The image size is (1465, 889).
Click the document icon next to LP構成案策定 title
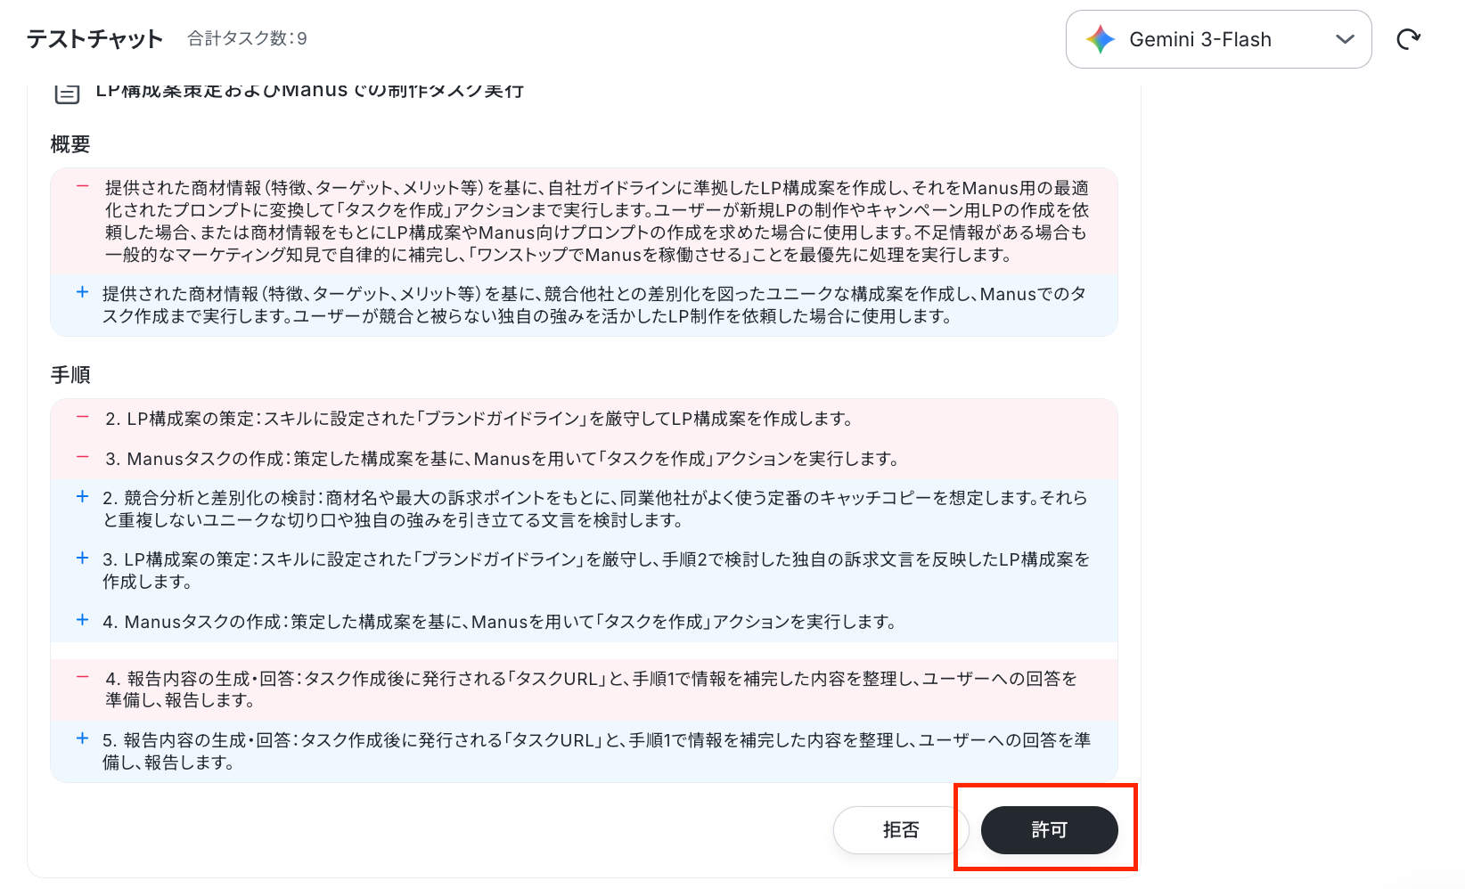pyautogui.click(x=68, y=92)
